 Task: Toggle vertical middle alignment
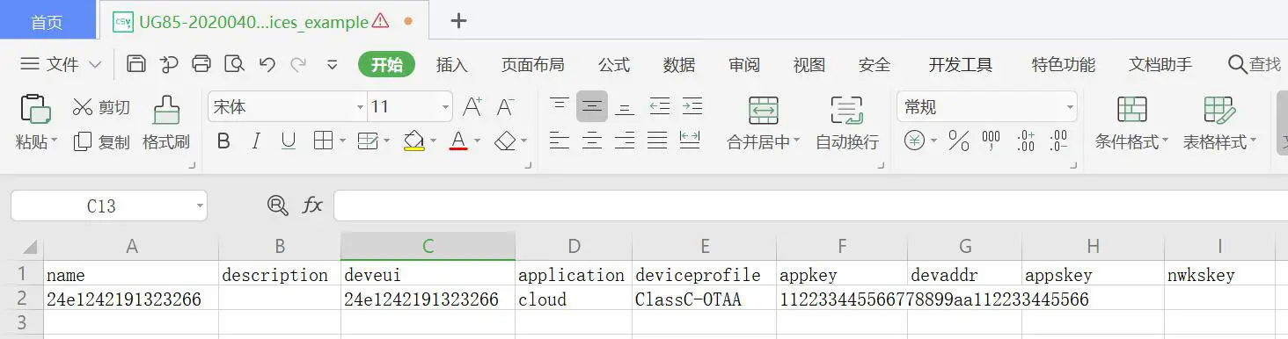coord(592,106)
